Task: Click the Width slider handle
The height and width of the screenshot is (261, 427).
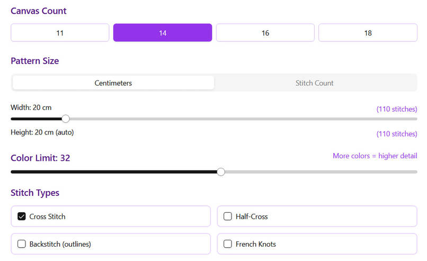Action: tap(66, 119)
